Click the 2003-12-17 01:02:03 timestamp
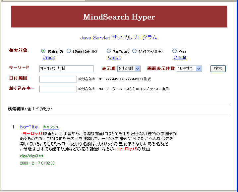This screenshot has height=192, width=238. click(37, 163)
